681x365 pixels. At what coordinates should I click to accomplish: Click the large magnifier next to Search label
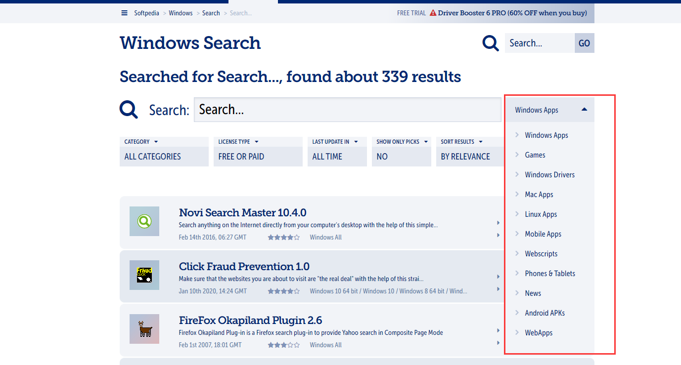click(x=129, y=109)
